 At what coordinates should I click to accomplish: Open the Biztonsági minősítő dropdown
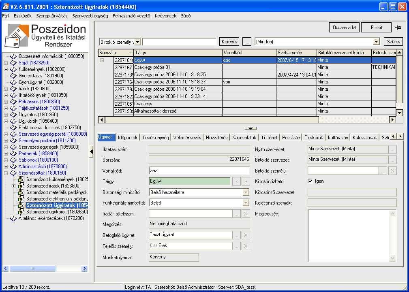[x=246, y=192]
